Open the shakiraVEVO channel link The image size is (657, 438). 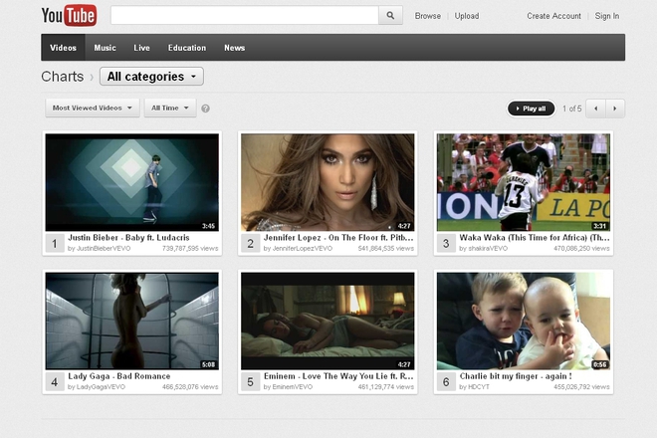(488, 249)
